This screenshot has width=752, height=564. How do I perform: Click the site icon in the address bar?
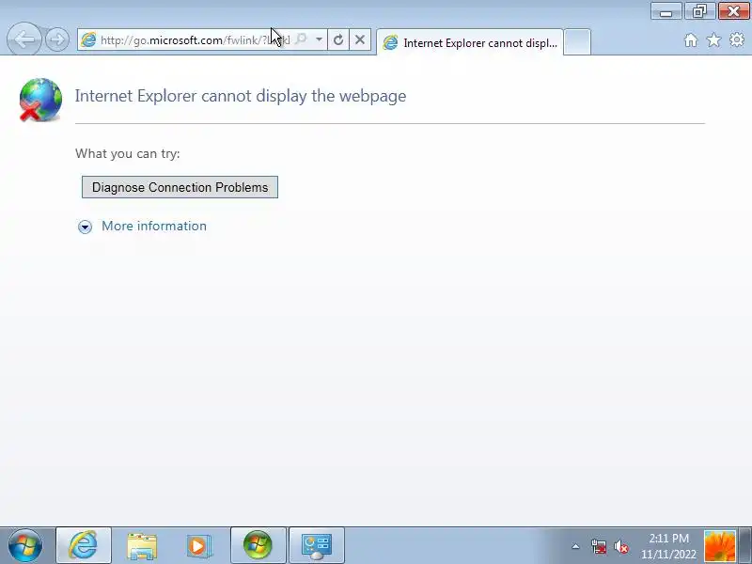click(x=88, y=39)
